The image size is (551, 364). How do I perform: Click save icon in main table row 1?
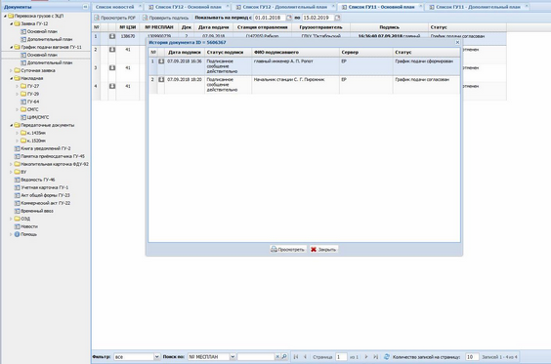pyautogui.click(x=112, y=36)
